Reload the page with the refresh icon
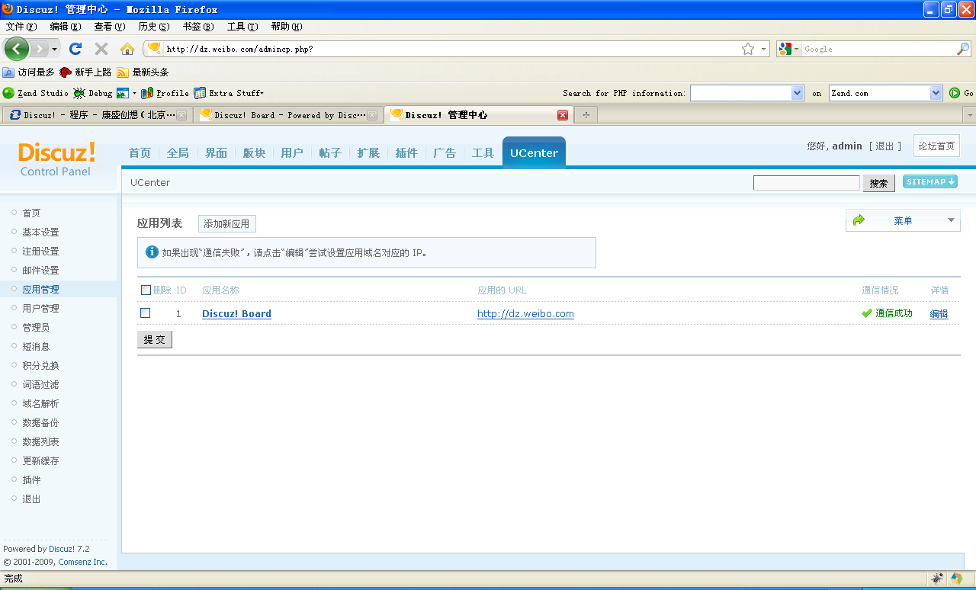 [x=75, y=49]
